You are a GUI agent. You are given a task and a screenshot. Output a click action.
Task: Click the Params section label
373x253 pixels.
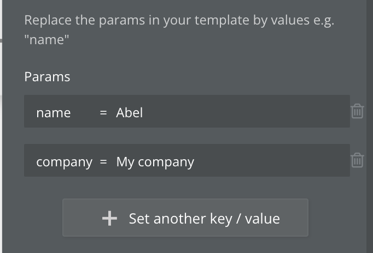[x=47, y=77]
